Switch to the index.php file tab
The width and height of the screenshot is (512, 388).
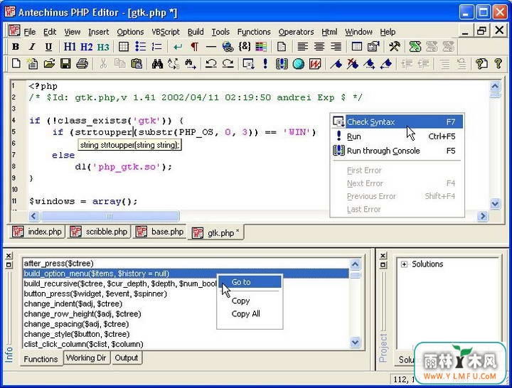tap(37, 232)
